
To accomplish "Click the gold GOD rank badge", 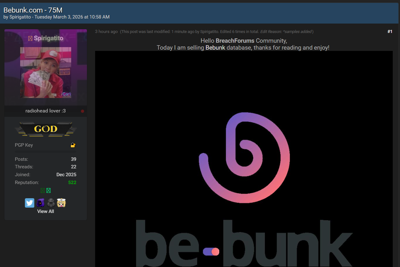I will coord(46,129).
